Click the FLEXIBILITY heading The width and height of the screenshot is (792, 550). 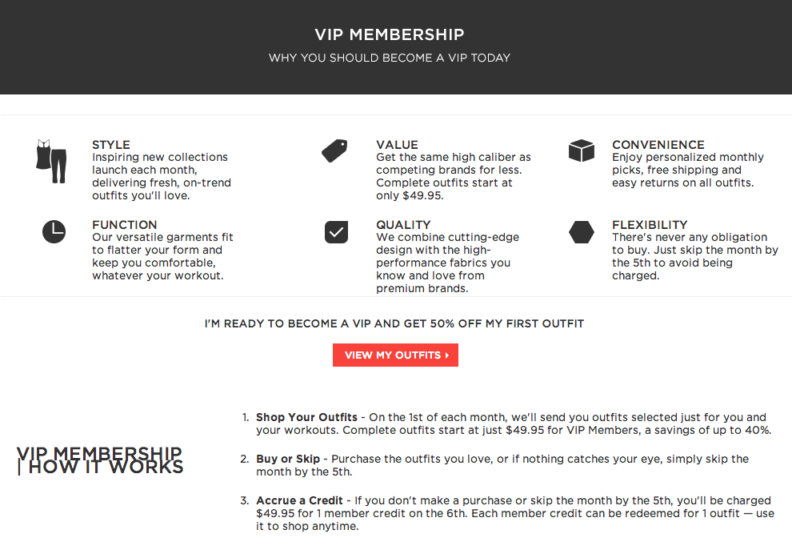tap(650, 225)
